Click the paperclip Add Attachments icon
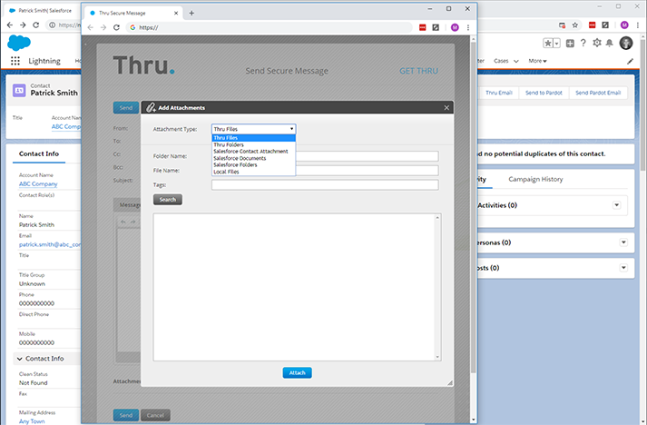Screen dimensions: 647x425 [x=151, y=108]
